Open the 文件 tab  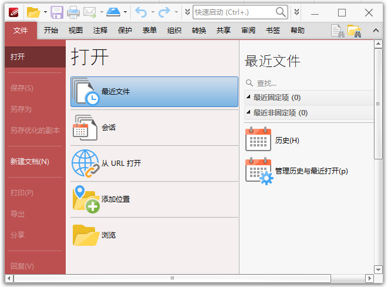click(21, 31)
